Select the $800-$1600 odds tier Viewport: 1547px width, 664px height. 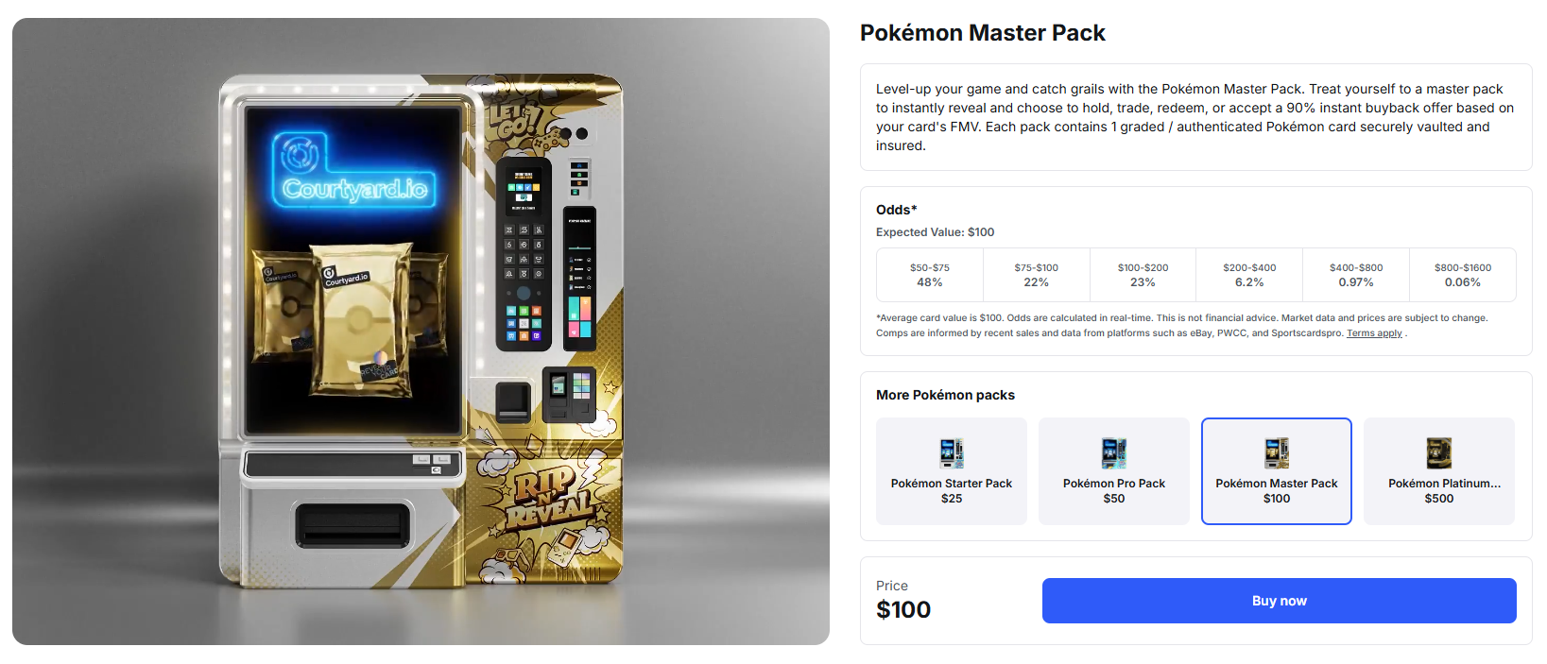tap(1463, 275)
